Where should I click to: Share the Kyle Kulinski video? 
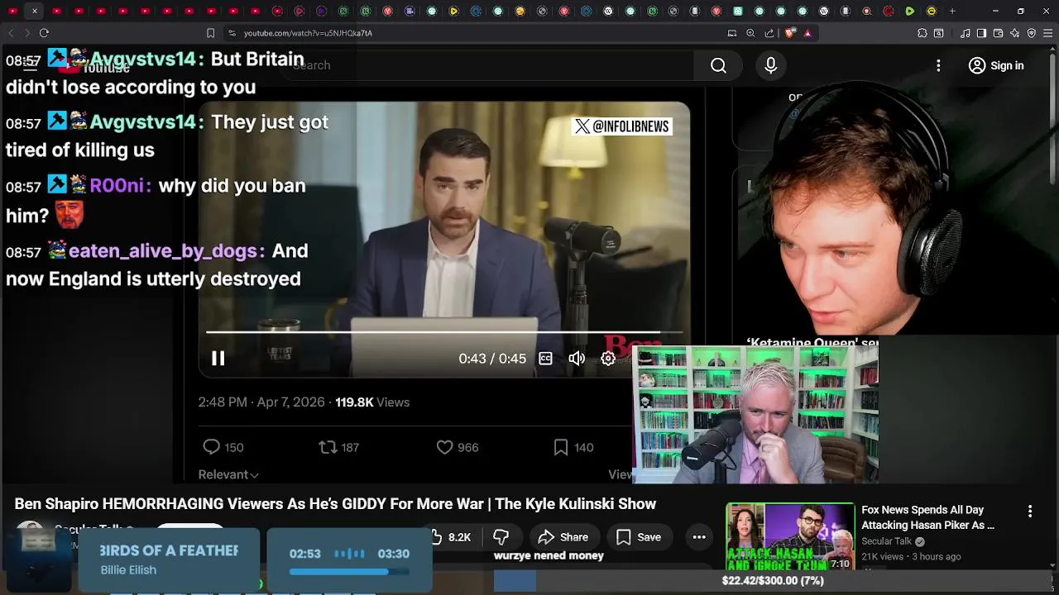point(563,537)
